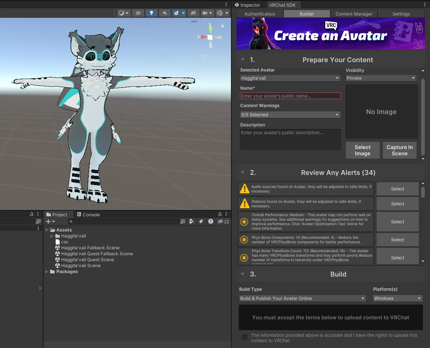Open SDK panel options kebab menu
This screenshot has height=348, width=430.
point(424,5)
